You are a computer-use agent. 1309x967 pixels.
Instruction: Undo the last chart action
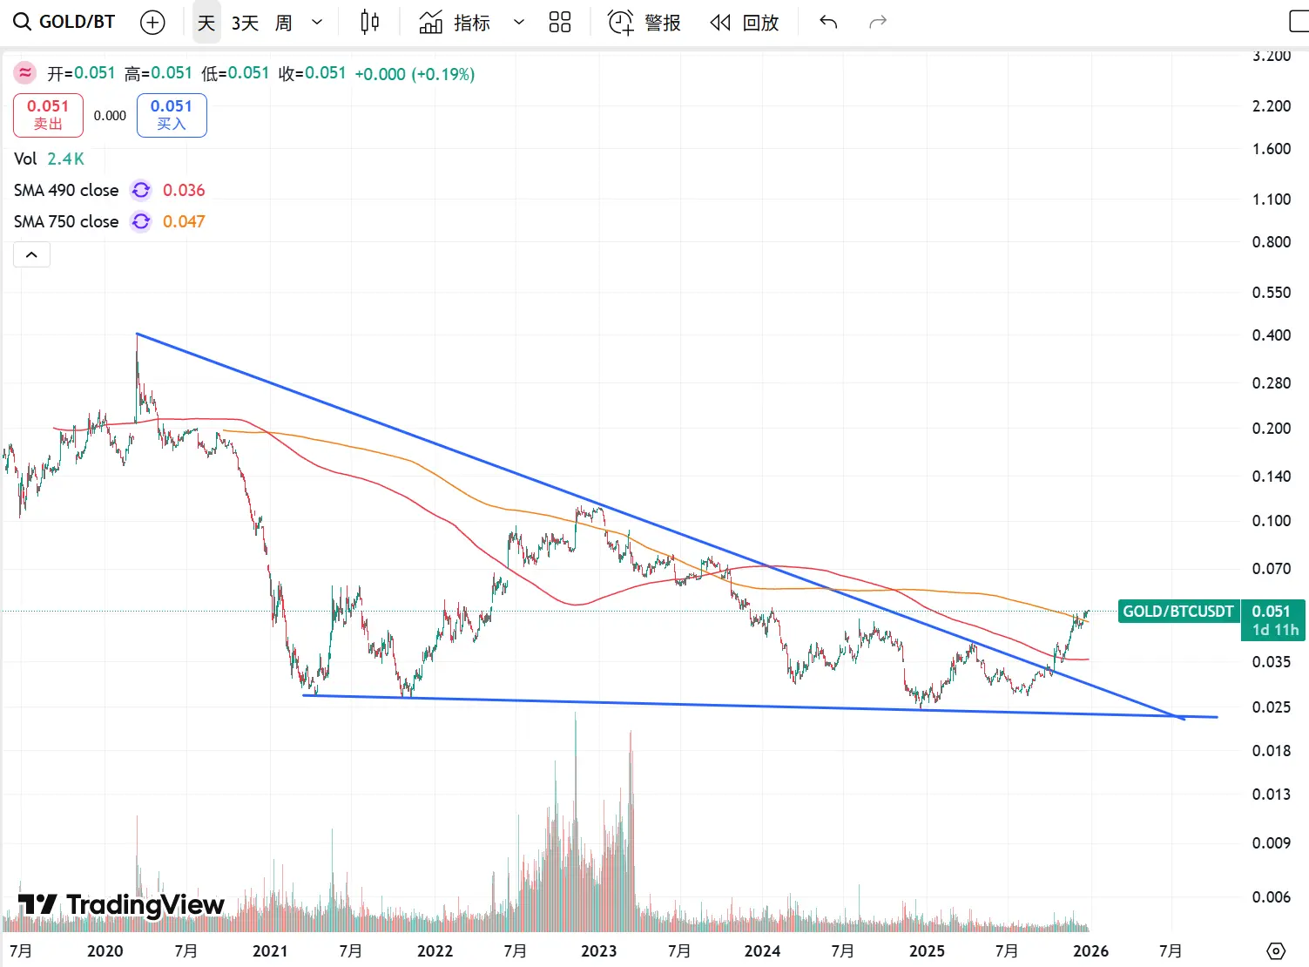click(x=828, y=23)
